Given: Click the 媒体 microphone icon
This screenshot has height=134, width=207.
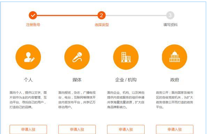Looking at the screenshot, I should 77,57.
